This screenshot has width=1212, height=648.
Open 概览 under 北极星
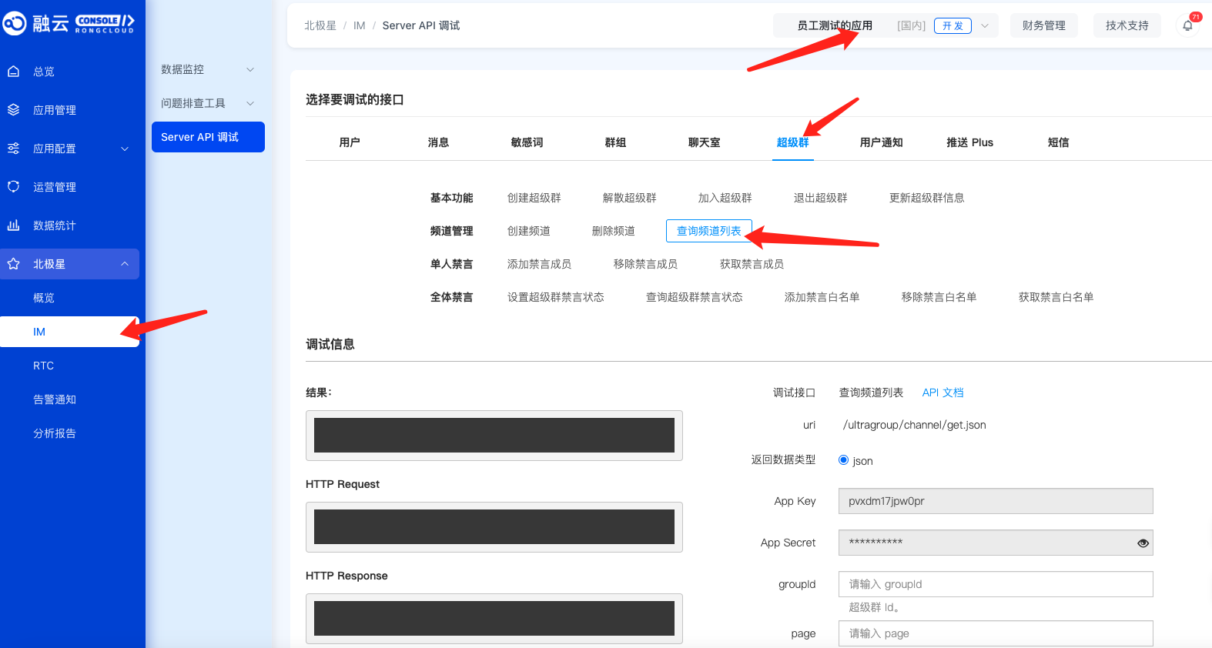coord(44,298)
